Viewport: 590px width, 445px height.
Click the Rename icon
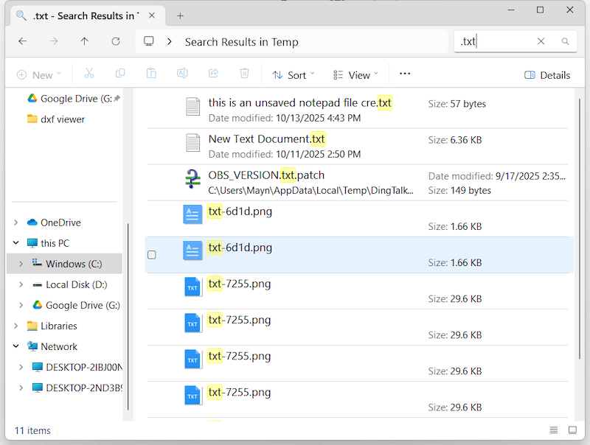pyautogui.click(x=181, y=74)
